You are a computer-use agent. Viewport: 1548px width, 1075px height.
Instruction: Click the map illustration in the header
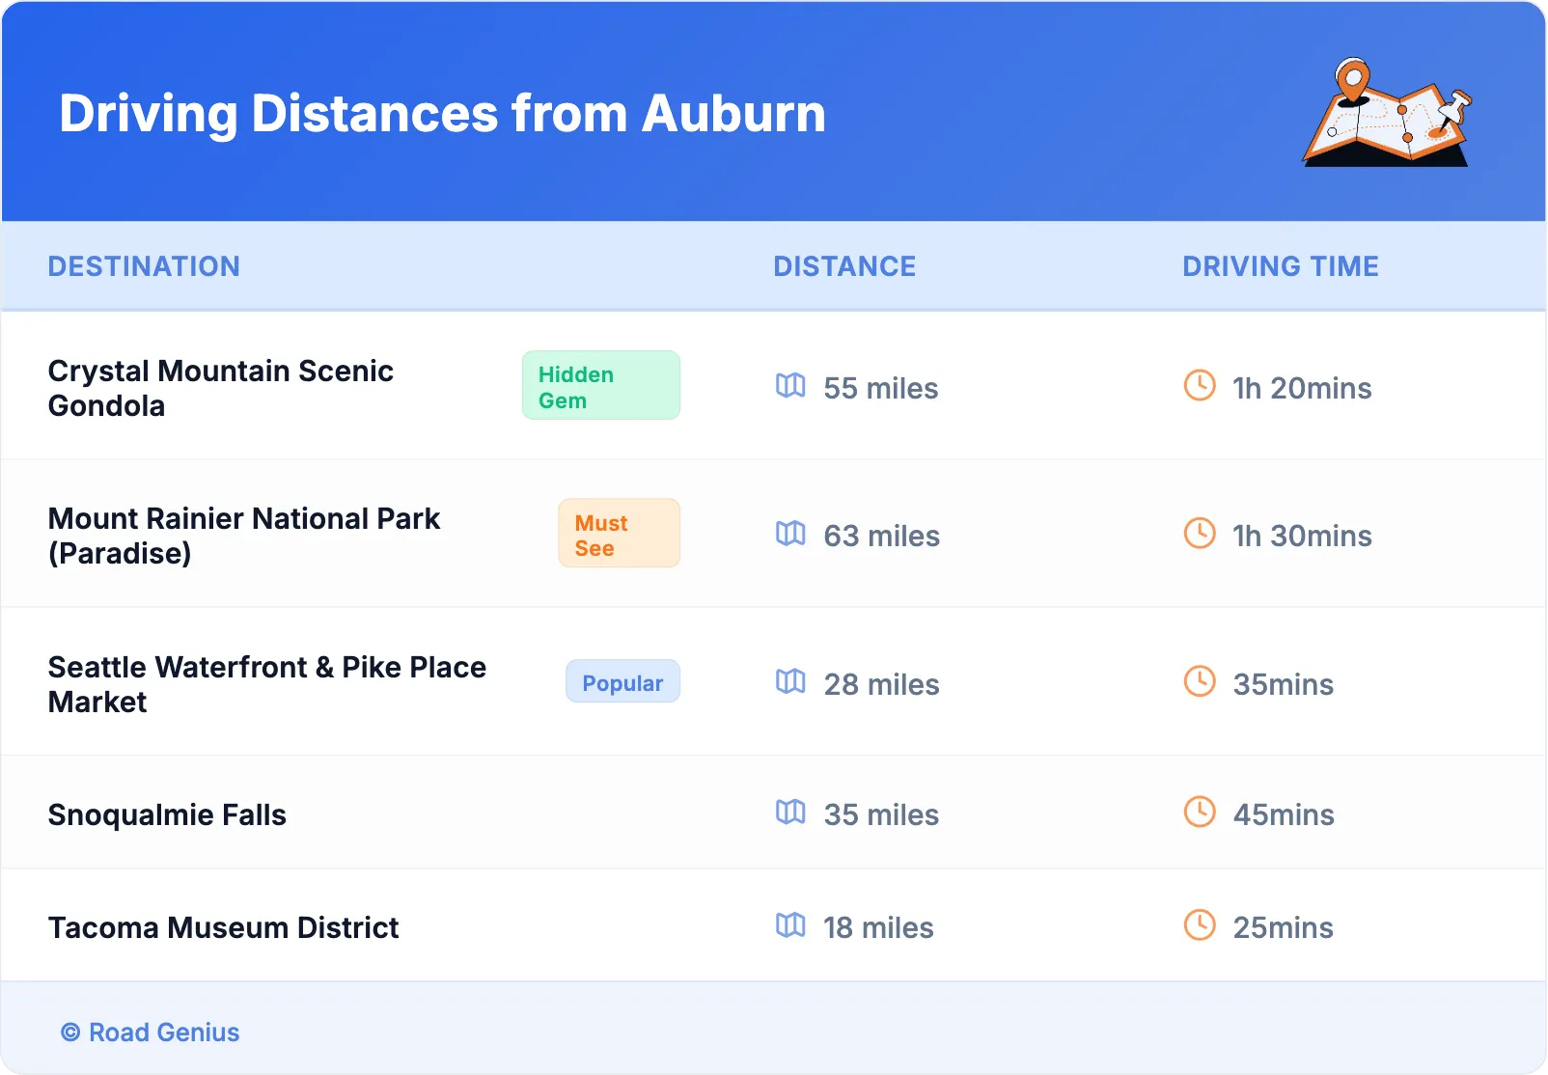pyautogui.click(x=1388, y=112)
